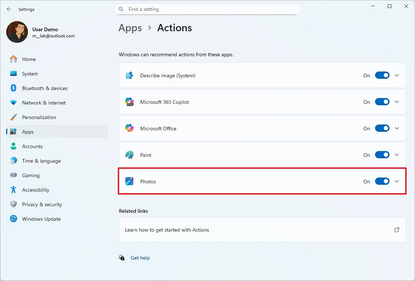Disable Microsoft 365 Copilot actions
The width and height of the screenshot is (415, 281).
[x=382, y=102]
